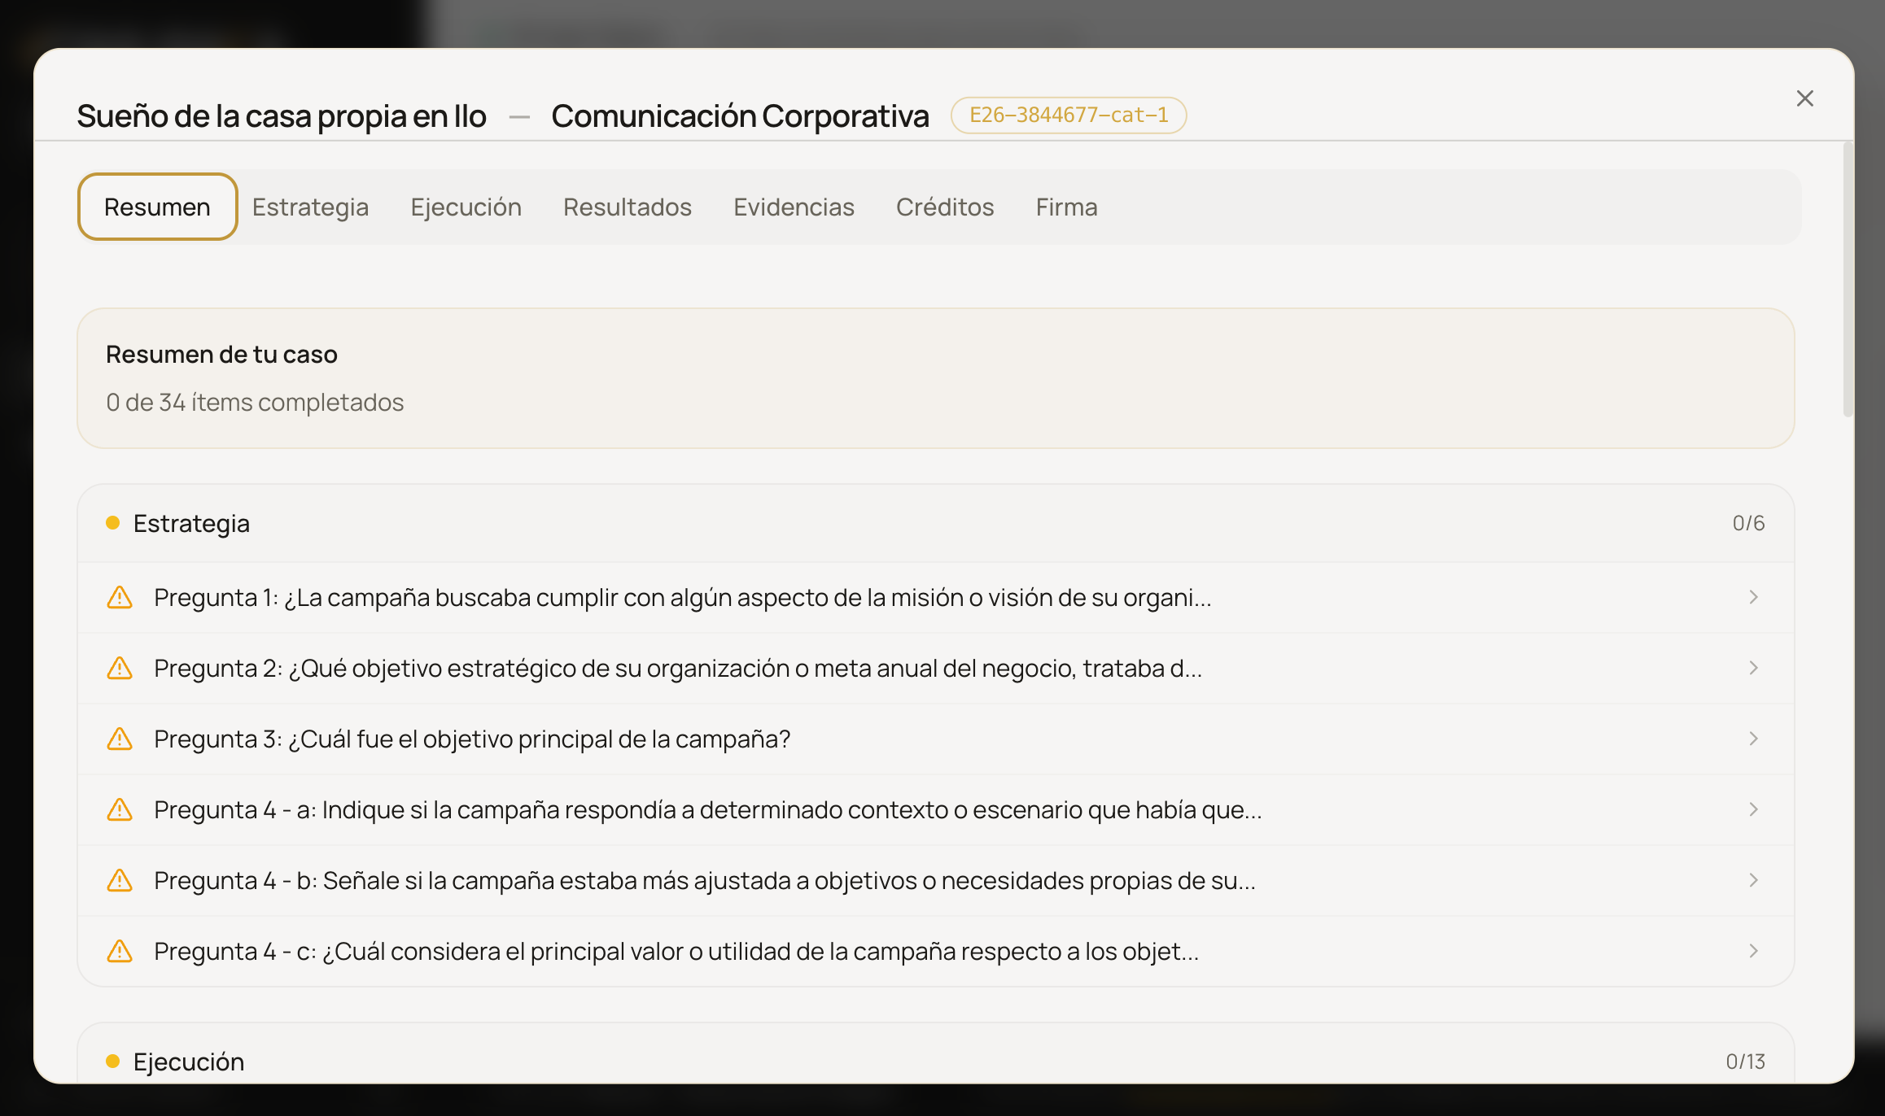The height and width of the screenshot is (1116, 1885).
Task: Click the Ejecución section header
Action: pos(935,1054)
